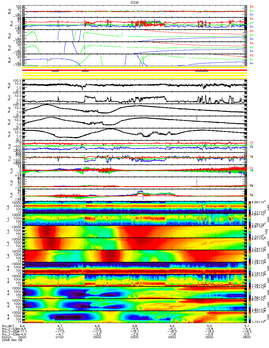
Task: Click the thc_MLT row label
Action: click(8, 326)
